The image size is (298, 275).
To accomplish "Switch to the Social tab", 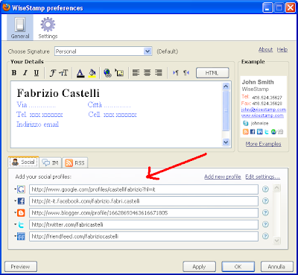I will pos(24,162).
